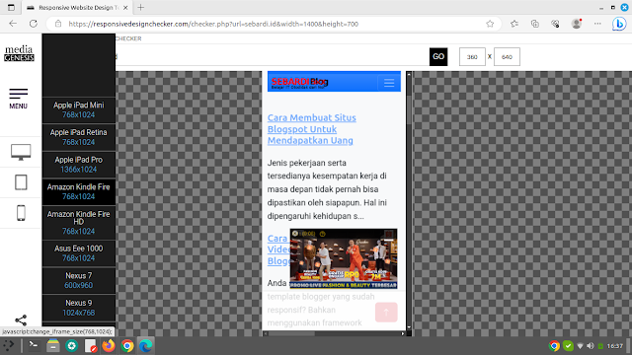Open the Bing sidebar button
The height and width of the screenshot is (355, 632).
click(619, 24)
